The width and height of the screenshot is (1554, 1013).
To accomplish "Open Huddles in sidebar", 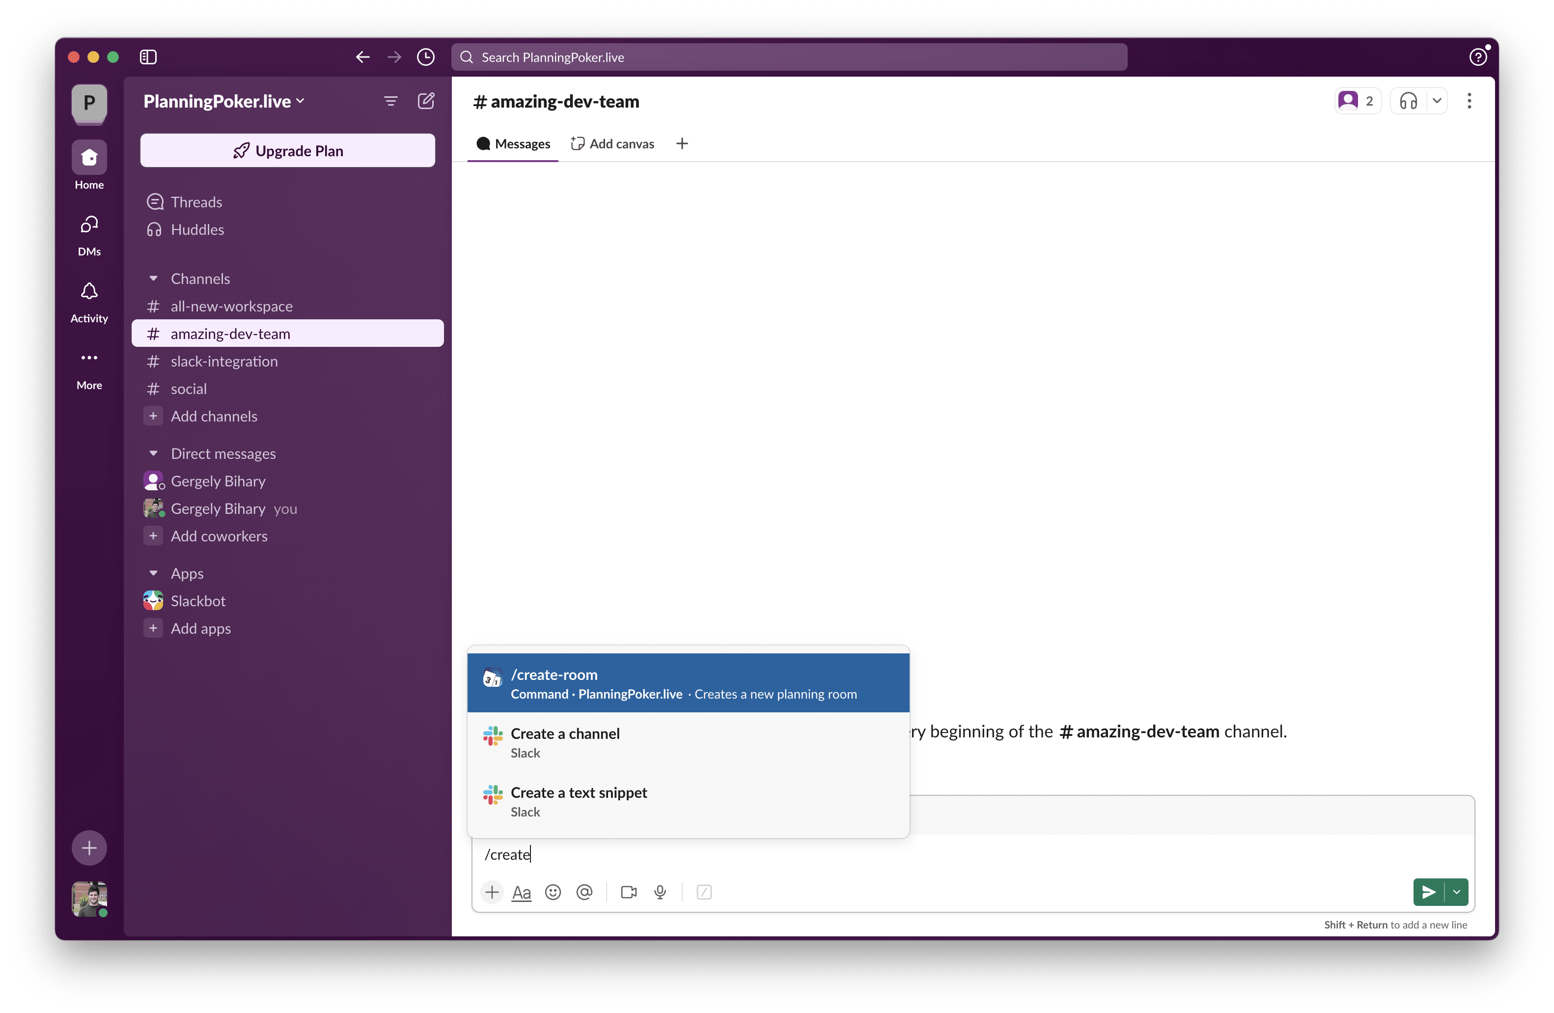I will (288, 229).
